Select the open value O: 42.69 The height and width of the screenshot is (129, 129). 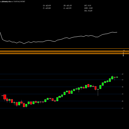coord(47,6)
